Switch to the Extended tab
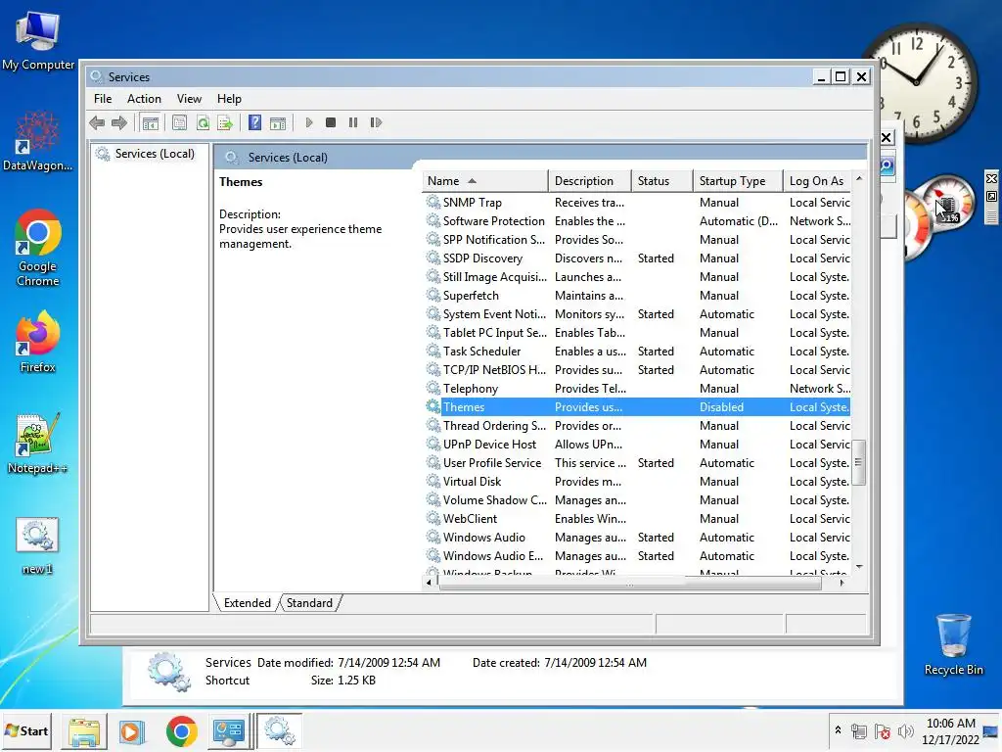1002x752 pixels. click(248, 603)
